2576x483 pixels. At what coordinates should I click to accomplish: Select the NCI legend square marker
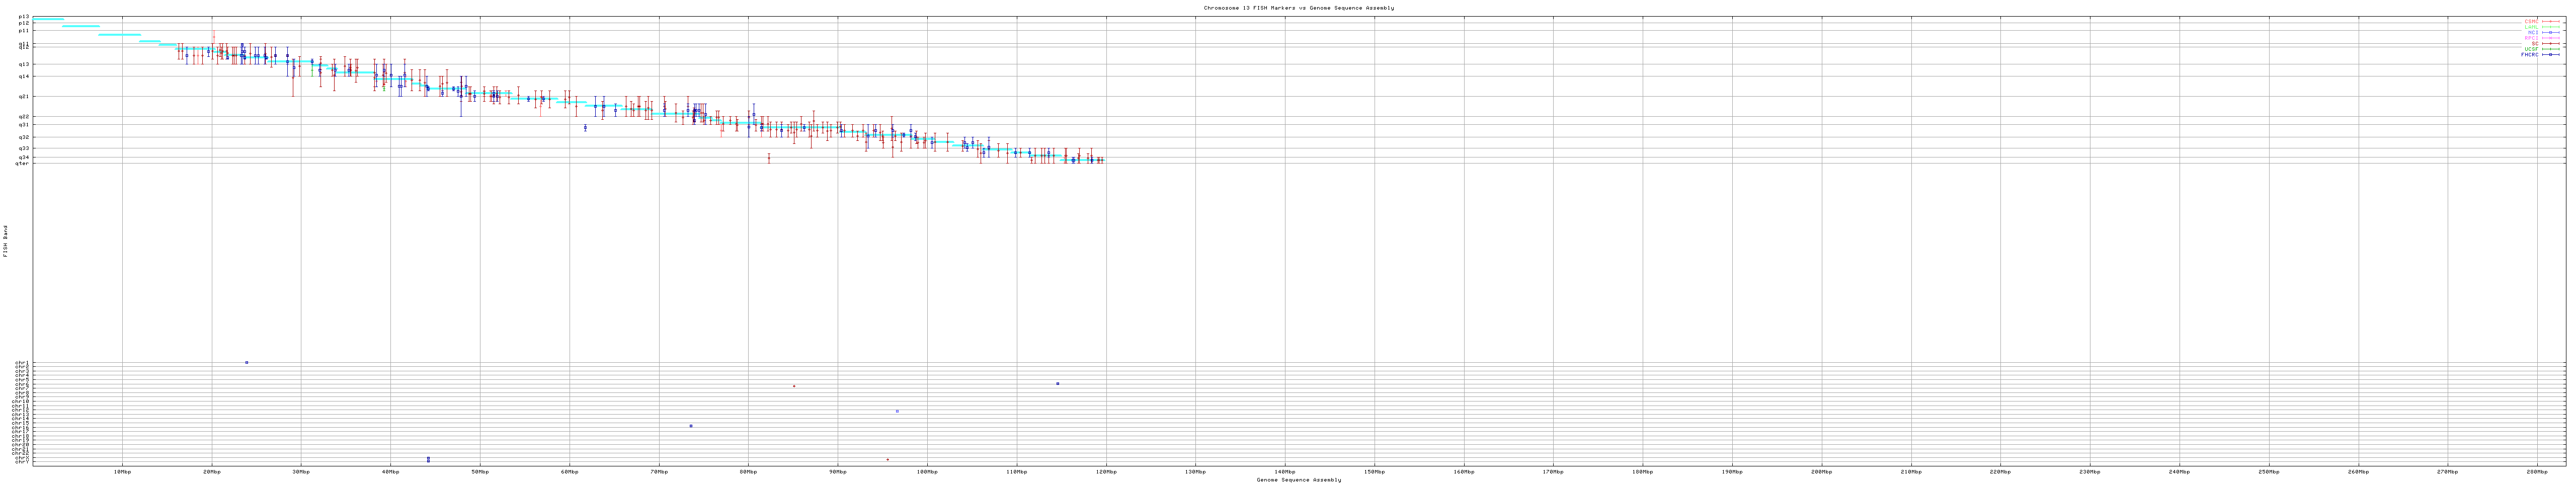(x=2550, y=32)
